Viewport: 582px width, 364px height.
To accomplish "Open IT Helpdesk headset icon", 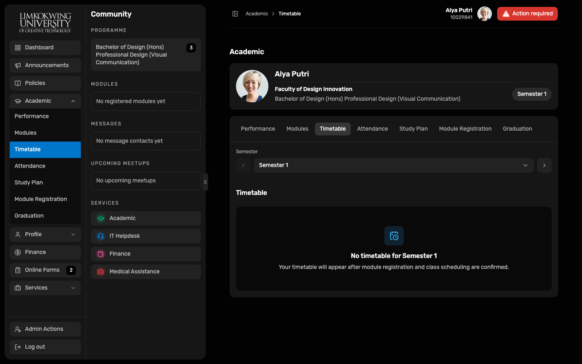I will point(101,236).
